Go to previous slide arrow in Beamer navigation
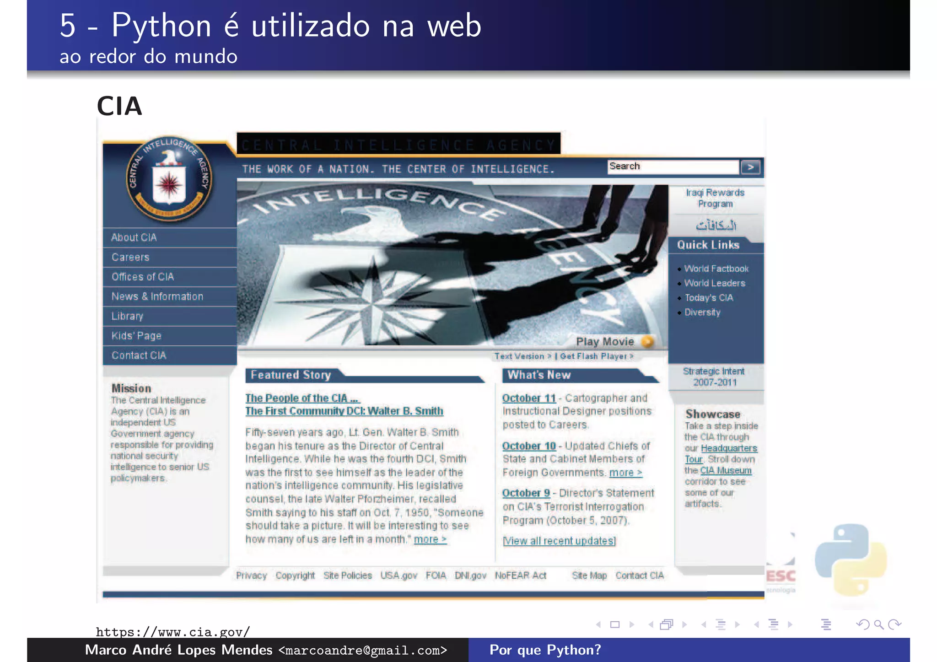 598,624
